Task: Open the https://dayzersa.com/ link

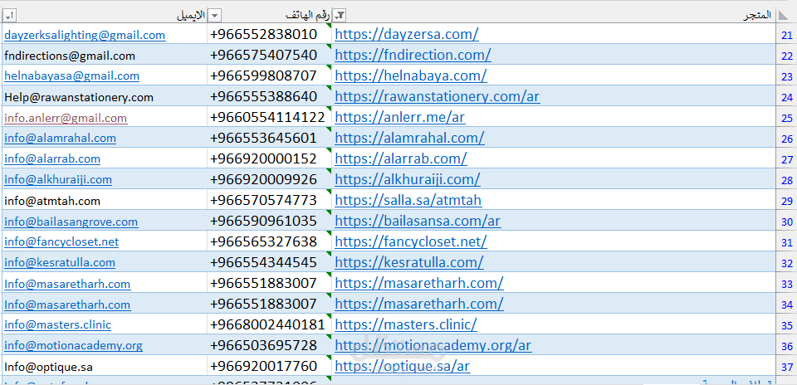Action: point(407,35)
